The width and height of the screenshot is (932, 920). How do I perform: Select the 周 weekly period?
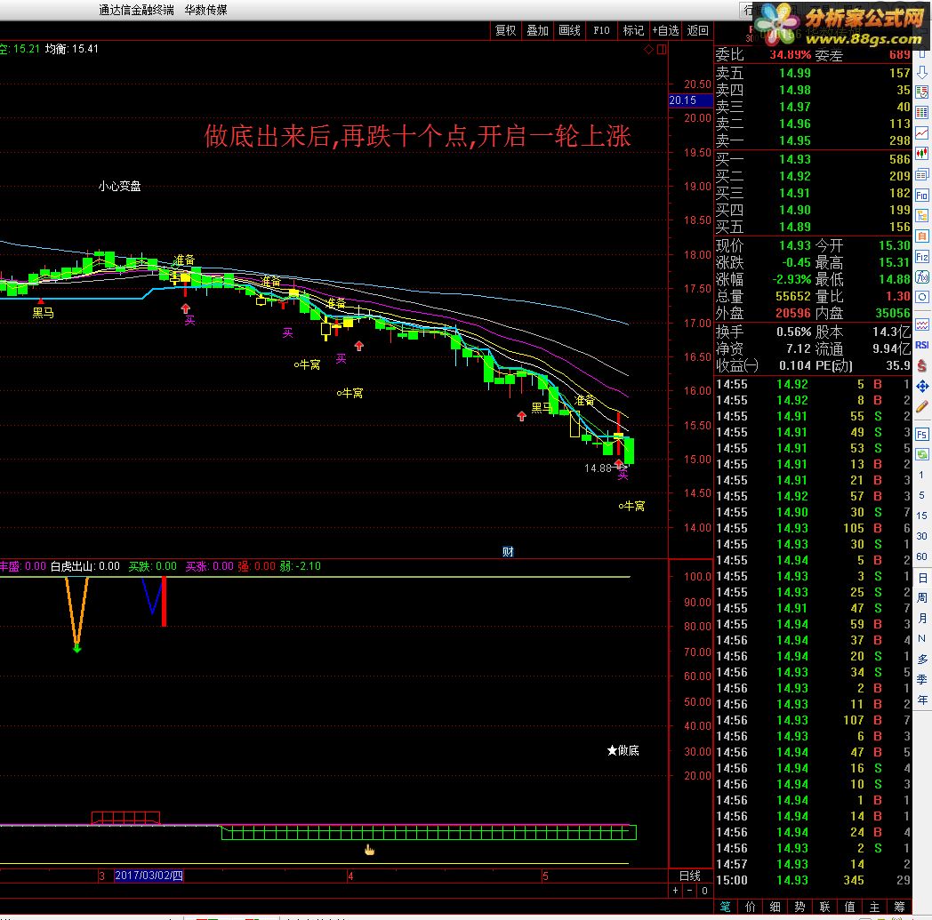[922, 598]
